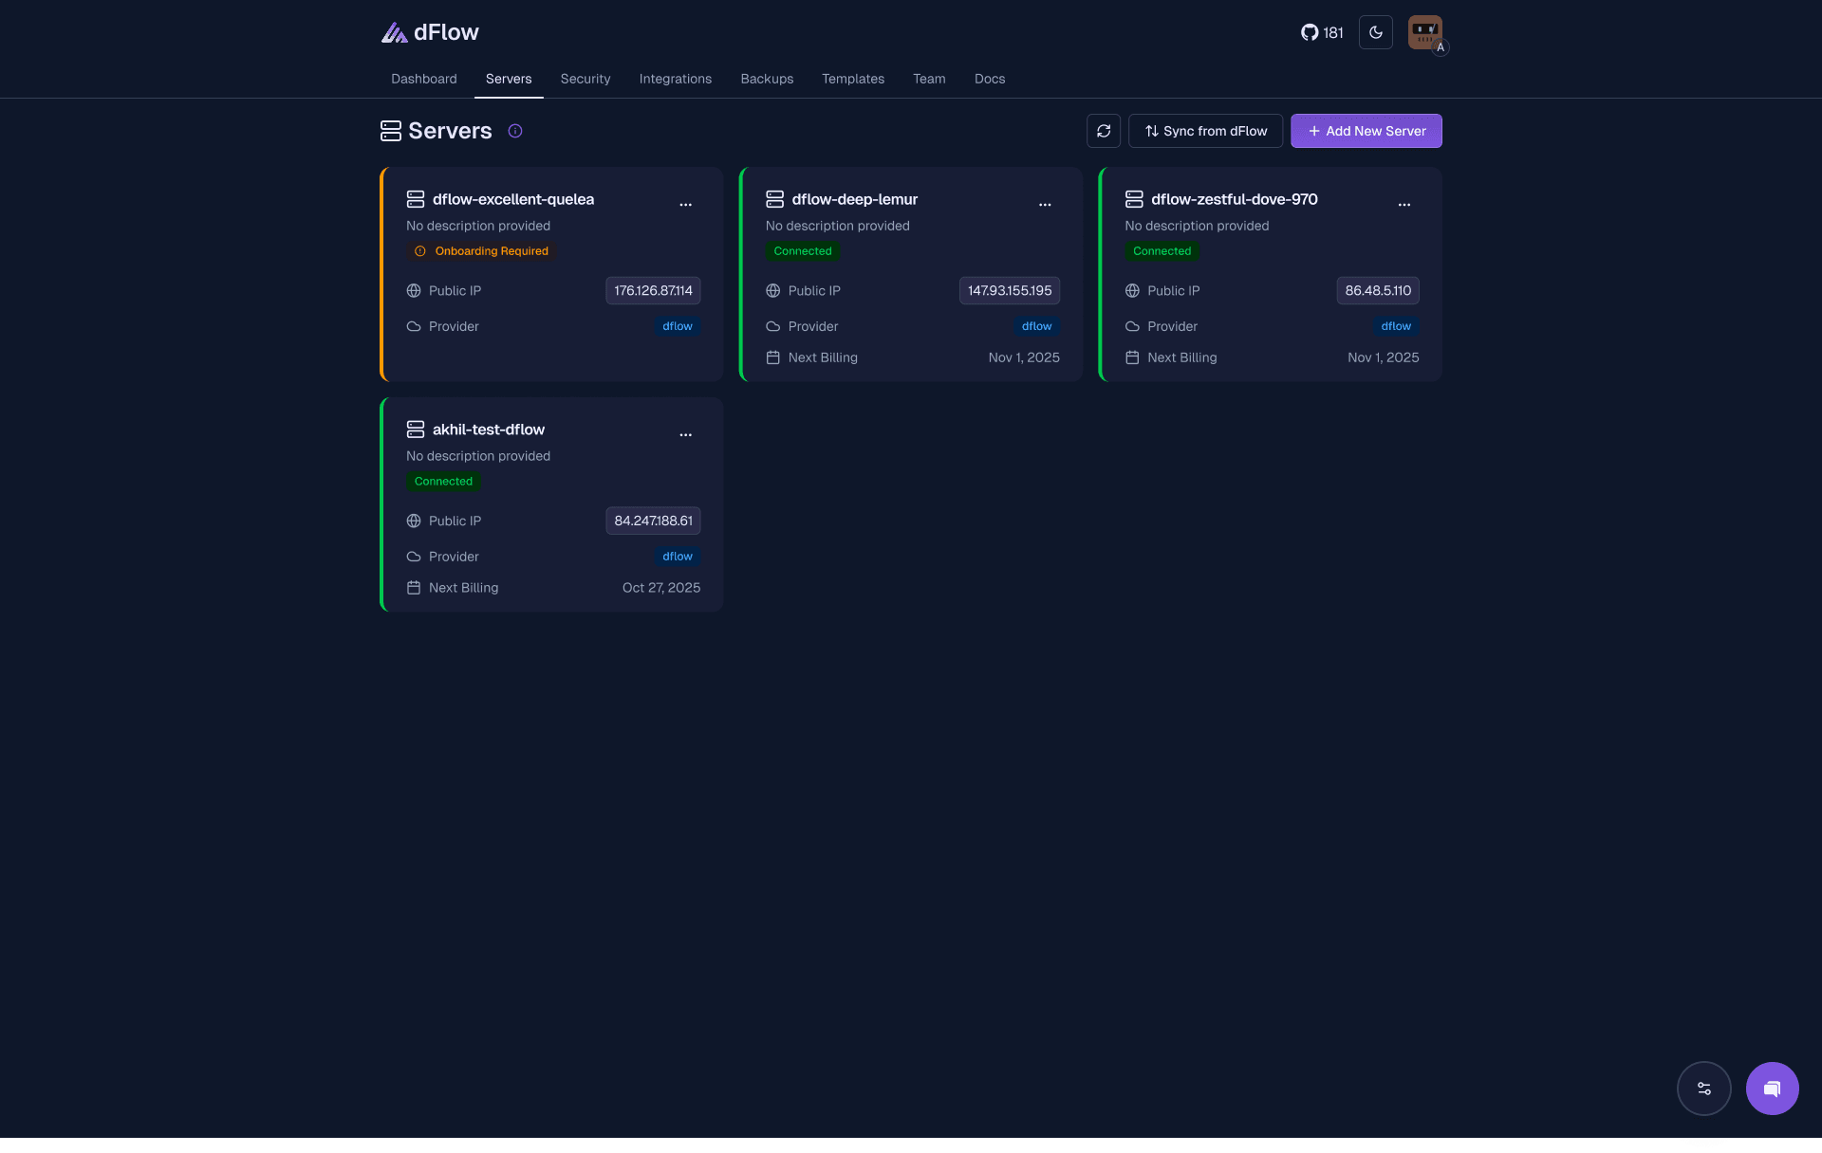Click the Onboarding Required badge on dflow-excellent-quelea

tap(480, 250)
